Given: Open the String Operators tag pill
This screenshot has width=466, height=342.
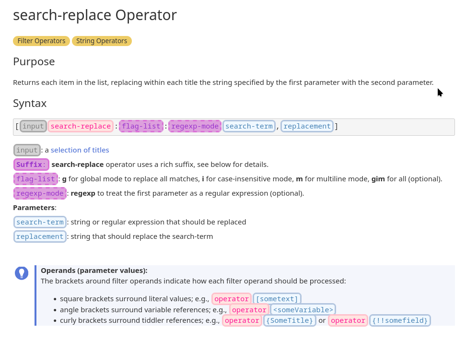Looking at the screenshot, I should pyautogui.click(x=102, y=41).
